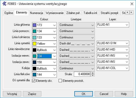Click the FDBES app logo icon
Viewport: 136px width, 98px height.
[x=4, y=4]
